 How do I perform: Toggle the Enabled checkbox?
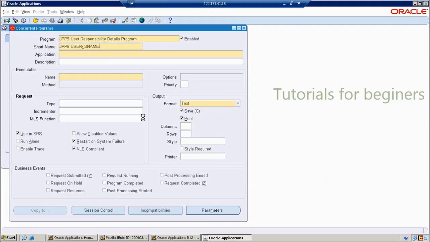(x=182, y=39)
